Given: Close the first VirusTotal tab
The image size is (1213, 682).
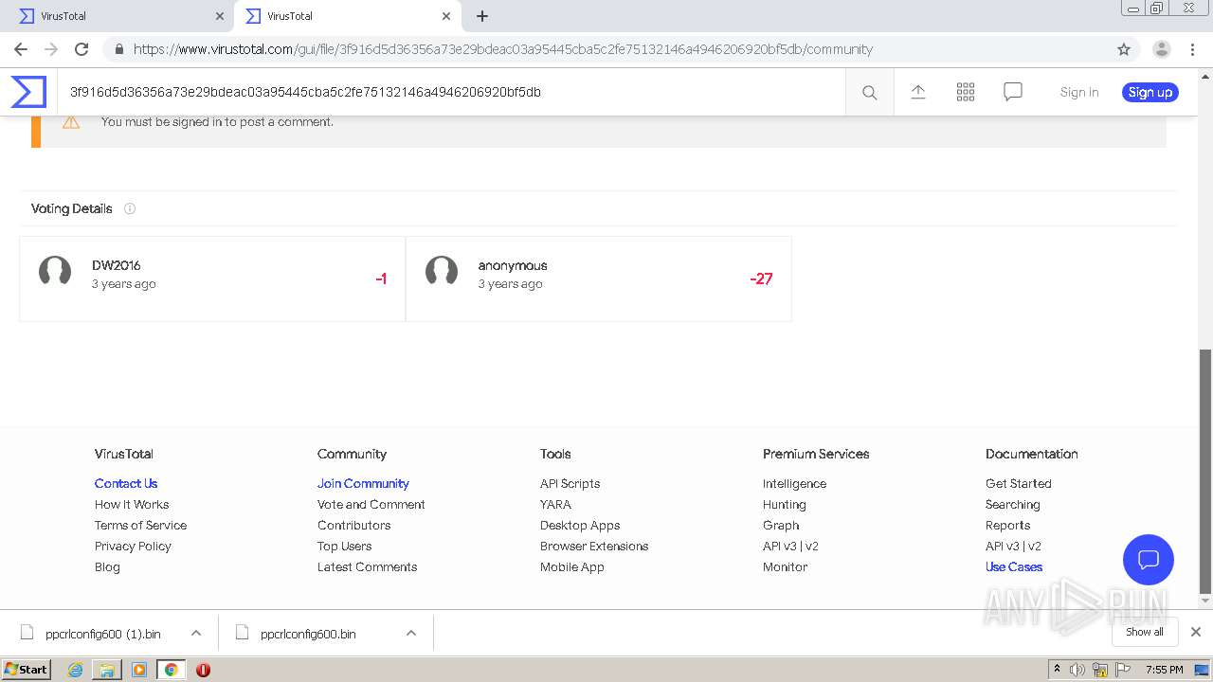Looking at the screenshot, I should point(220,16).
